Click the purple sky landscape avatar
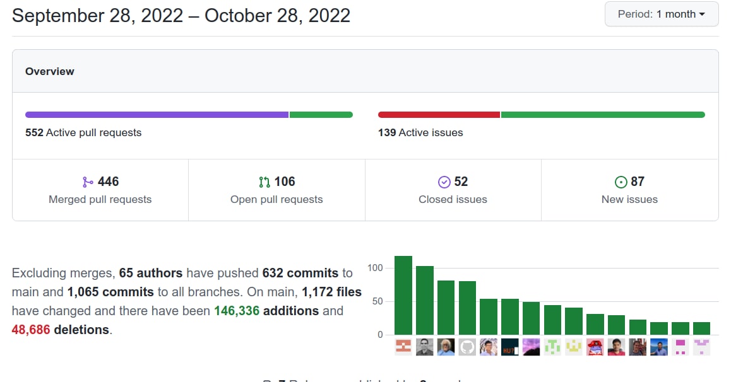Image resolution: width=731 pixels, height=382 pixels. click(532, 347)
